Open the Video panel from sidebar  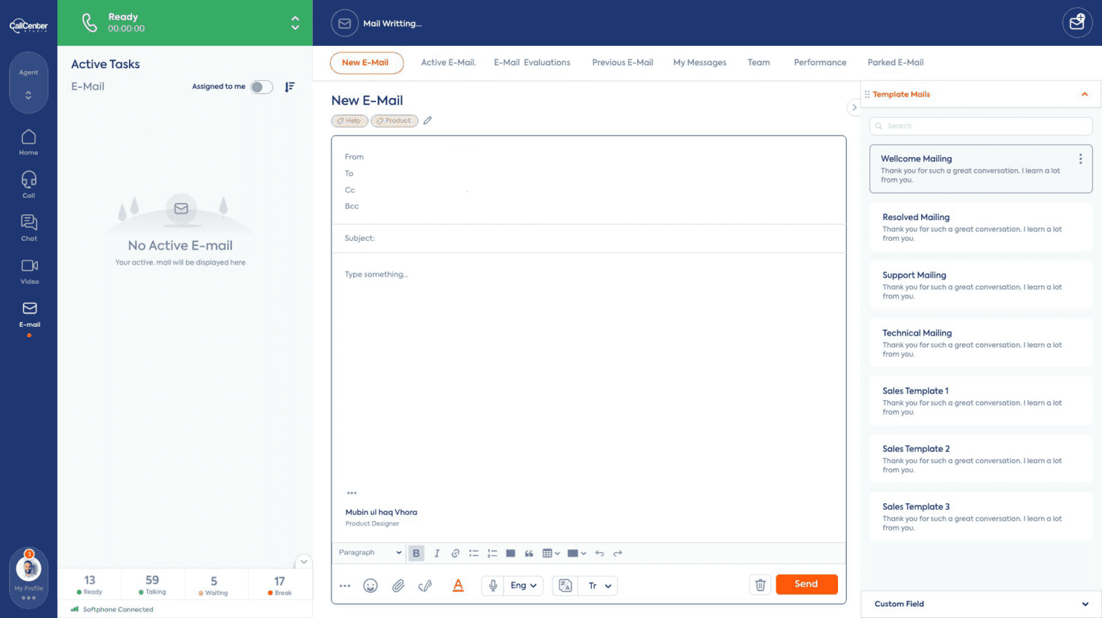tap(29, 270)
